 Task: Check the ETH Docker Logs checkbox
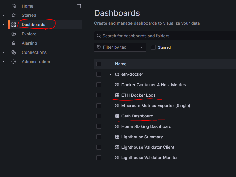pos(99,95)
